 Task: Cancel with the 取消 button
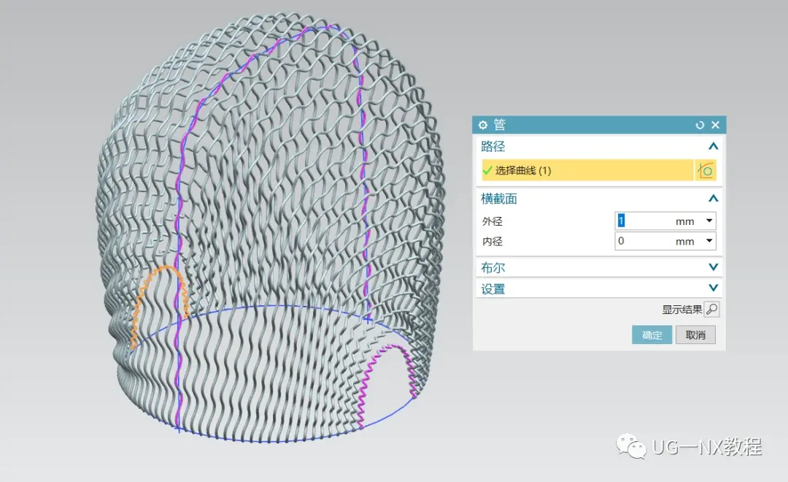click(695, 335)
